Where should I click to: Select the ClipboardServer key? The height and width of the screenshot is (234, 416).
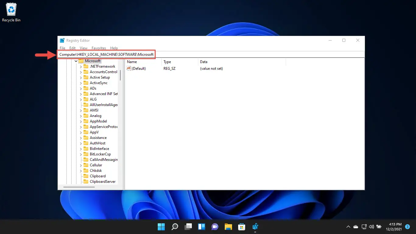click(103, 182)
